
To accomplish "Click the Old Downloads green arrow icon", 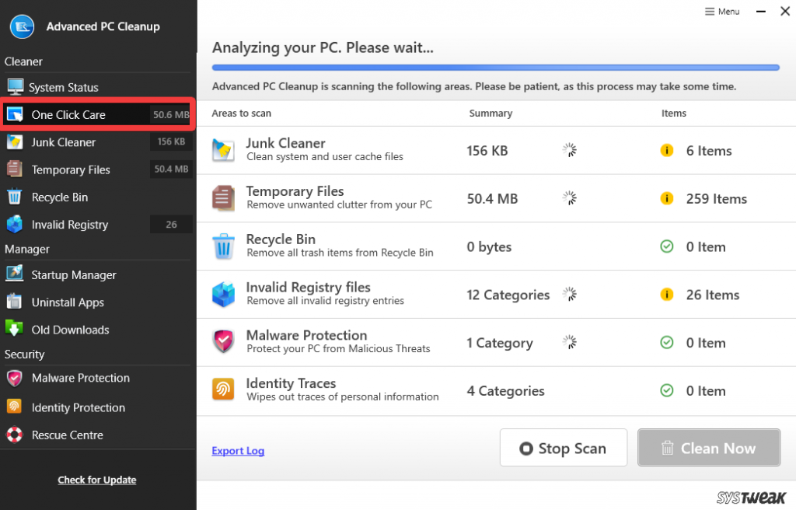I will pos(14,329).
